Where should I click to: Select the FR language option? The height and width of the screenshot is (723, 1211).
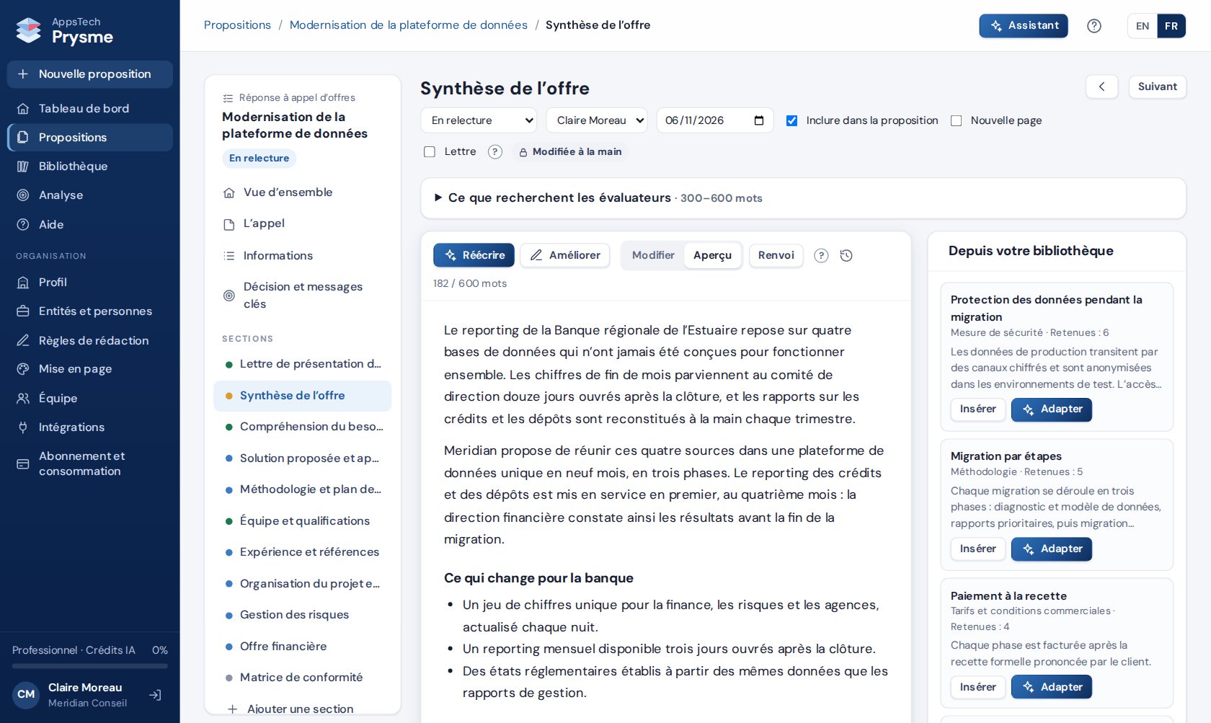[1171, 26]
